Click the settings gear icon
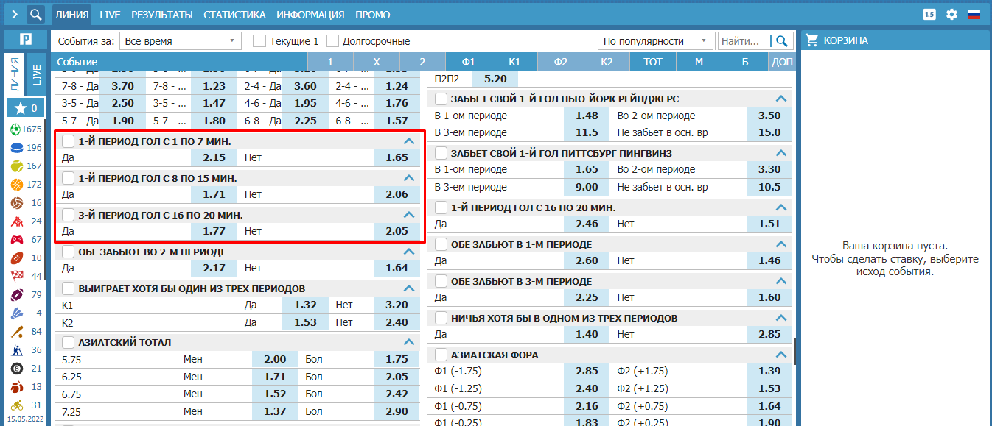Viewport: 992px width, 426px height. [951, 14]
